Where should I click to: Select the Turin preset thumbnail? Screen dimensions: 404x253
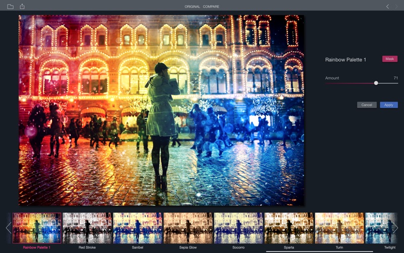(339, 228)
